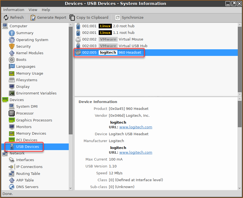The width and height of the screenshot is (243, 198).
Task: Open the www.logitech.com link under Manufacturer
Action: [136, 152]
